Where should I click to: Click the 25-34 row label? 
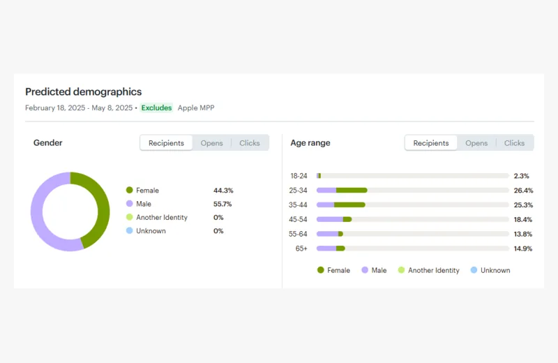pos(299,191)
